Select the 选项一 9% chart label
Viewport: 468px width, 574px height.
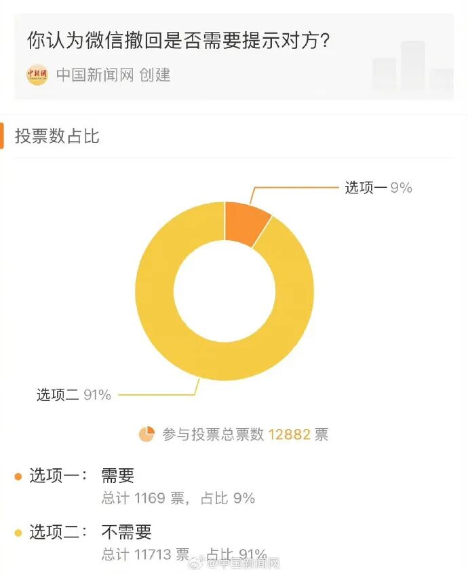[x=378, y=187]
